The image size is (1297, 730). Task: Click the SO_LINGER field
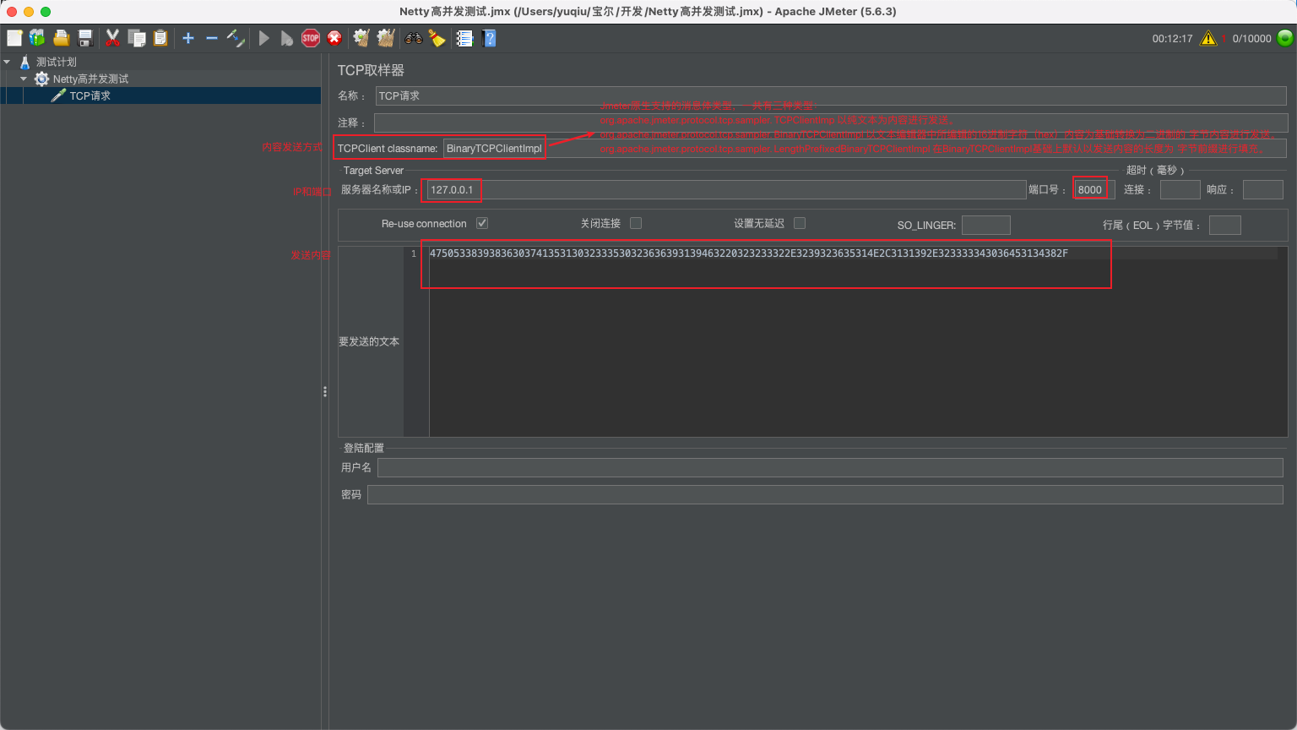coord(985,225)
